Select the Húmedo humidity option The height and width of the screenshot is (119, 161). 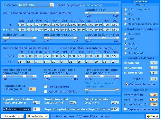pyautogui.click(x=125, y=49)
